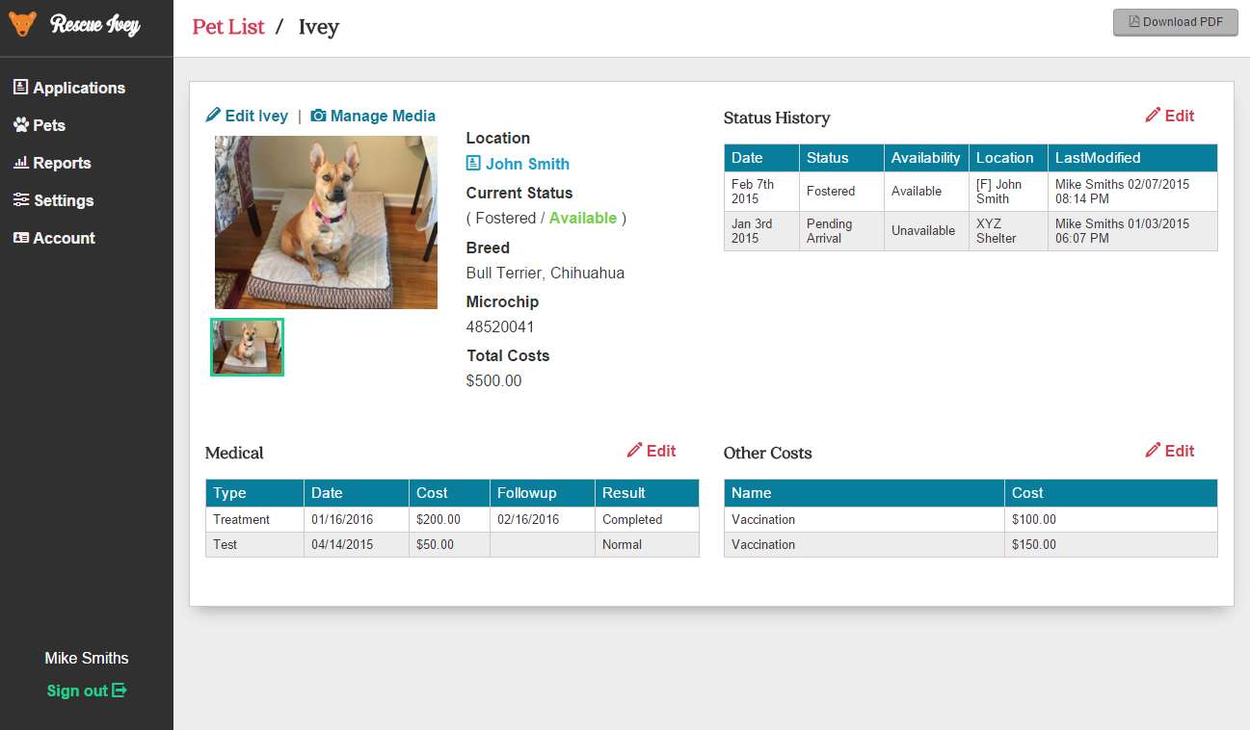Click the Rescue Ivey brand title

pyautogui.click(x=95, y=24)
